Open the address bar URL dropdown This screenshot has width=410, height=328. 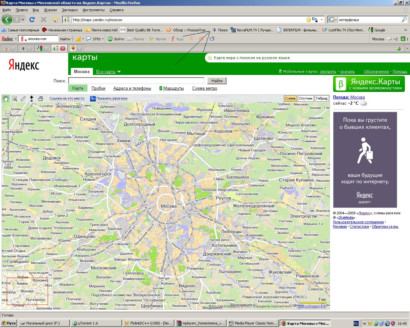[x=321, y=20]
